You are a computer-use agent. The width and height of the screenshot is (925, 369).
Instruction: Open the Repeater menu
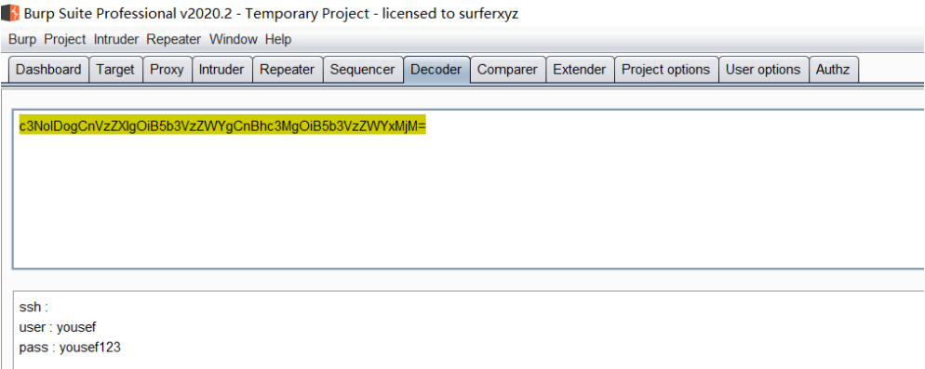tap(174, 39)
